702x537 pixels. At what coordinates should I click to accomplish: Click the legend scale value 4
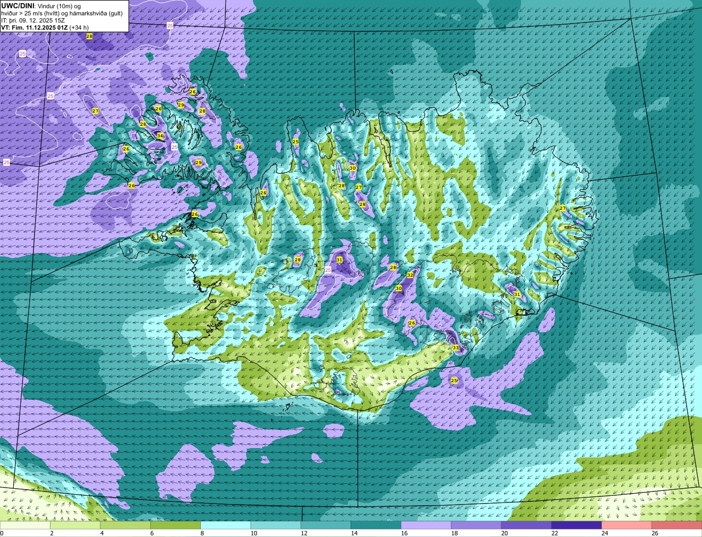[x=102, y=533]
